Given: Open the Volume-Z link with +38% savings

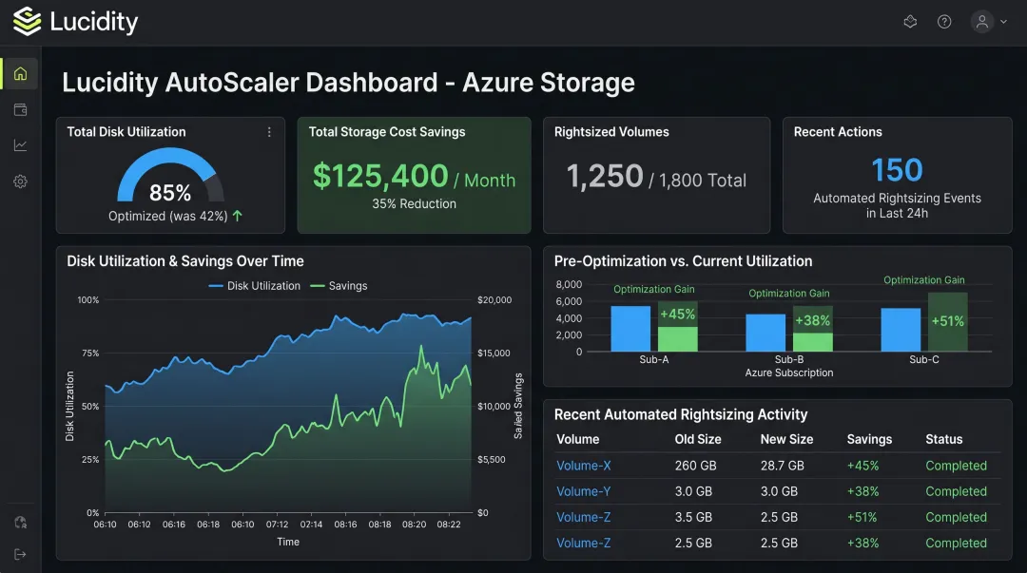Looking at the screenshot, I should click(x=584, y=543).
